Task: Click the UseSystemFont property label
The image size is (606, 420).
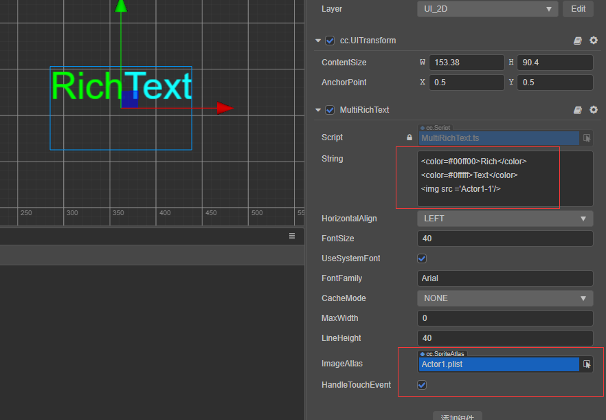Action: tap(351, 258)
